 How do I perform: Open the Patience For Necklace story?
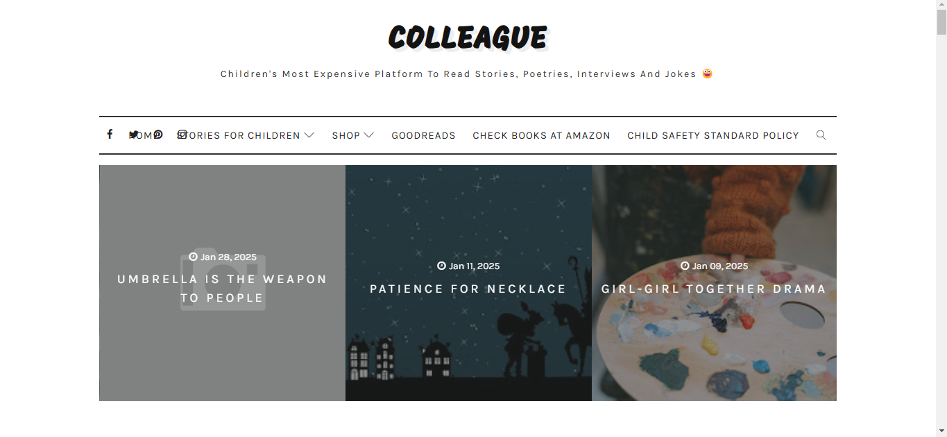(468, 289)
